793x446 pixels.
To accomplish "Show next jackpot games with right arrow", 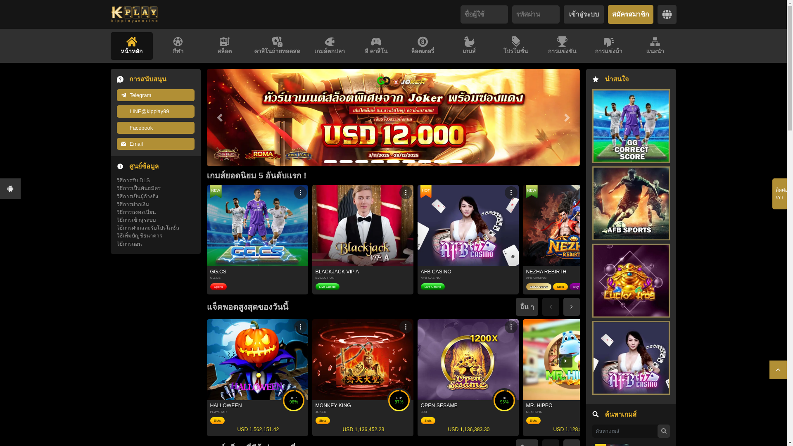I will 572,307.
